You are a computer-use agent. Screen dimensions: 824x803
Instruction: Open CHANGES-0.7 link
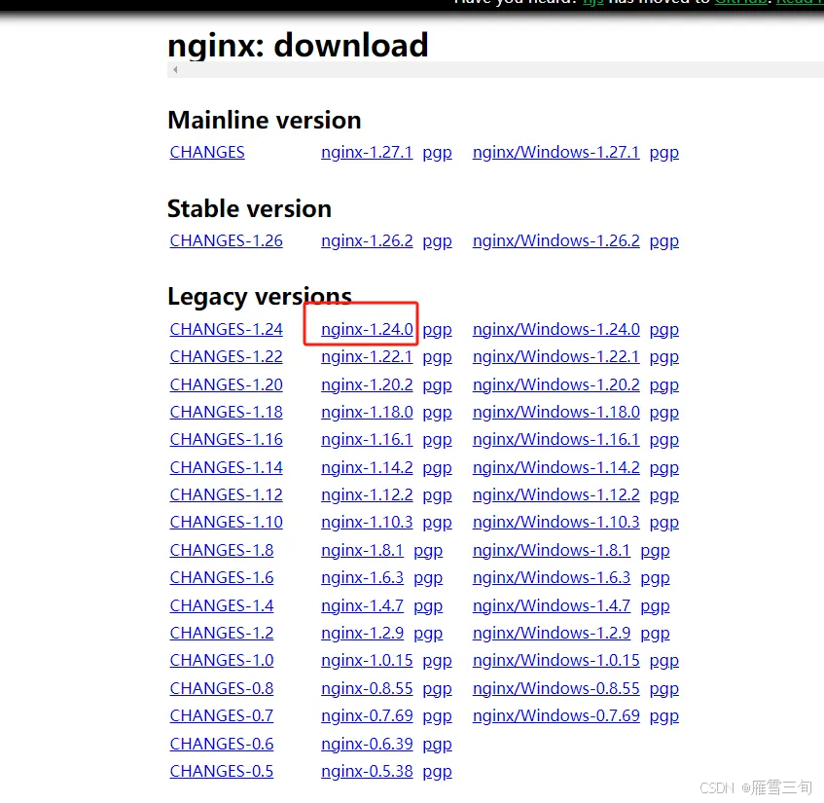tap(221, 716)
